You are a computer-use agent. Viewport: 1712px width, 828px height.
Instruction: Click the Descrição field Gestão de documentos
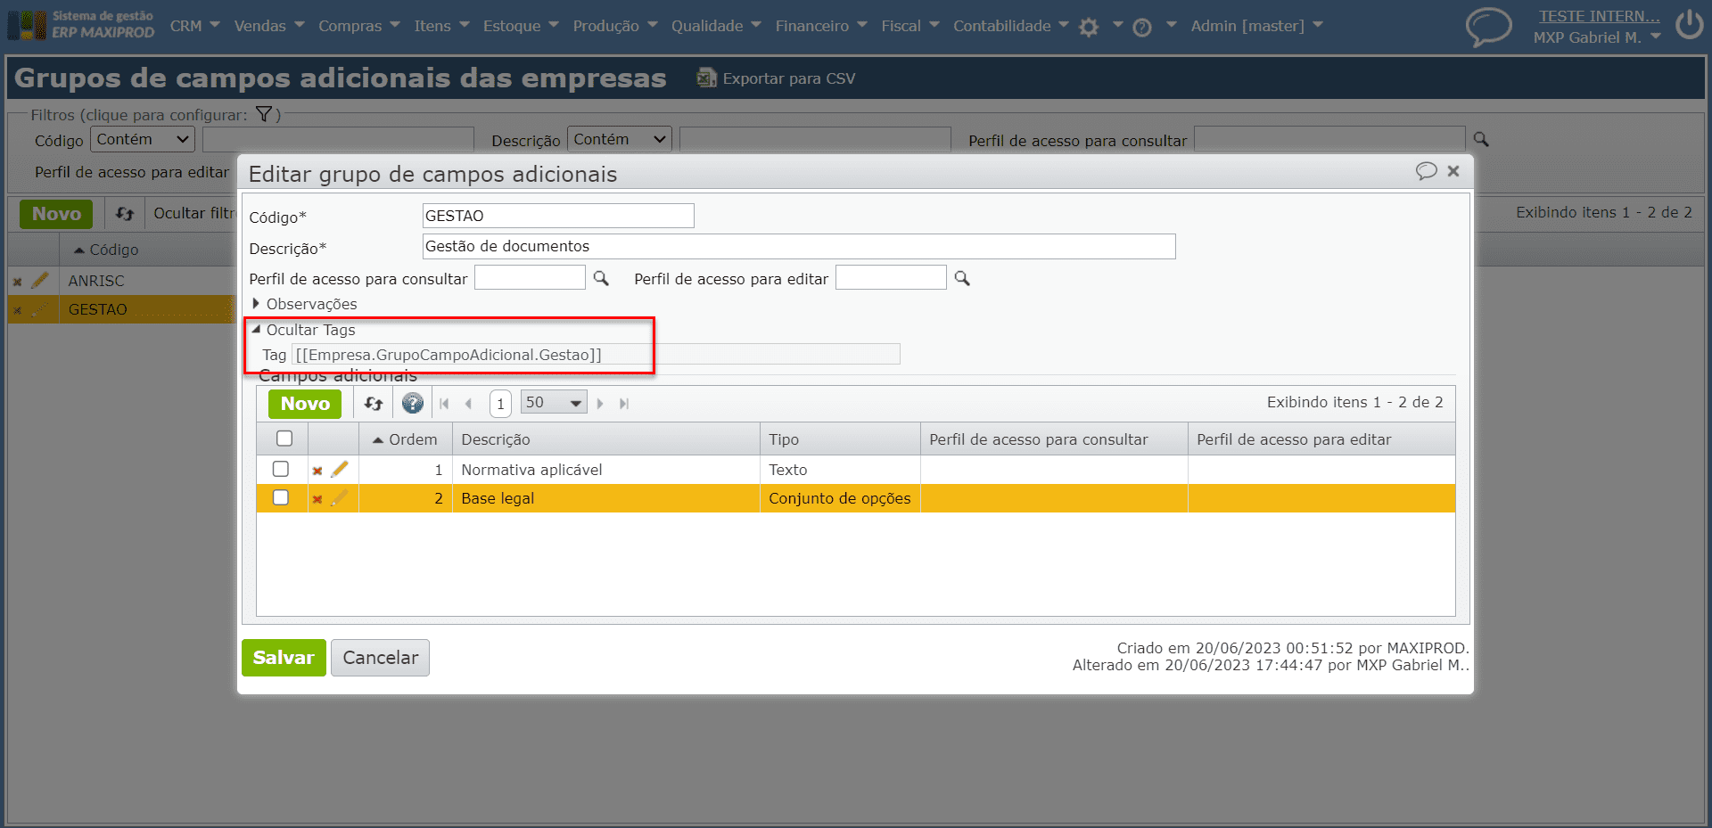click(799, 246)
